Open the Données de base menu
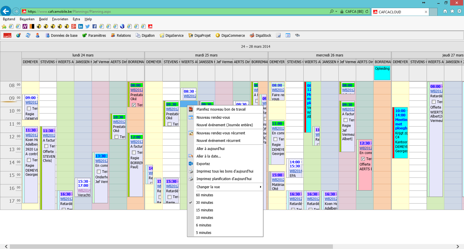 (x=61, y=35)
